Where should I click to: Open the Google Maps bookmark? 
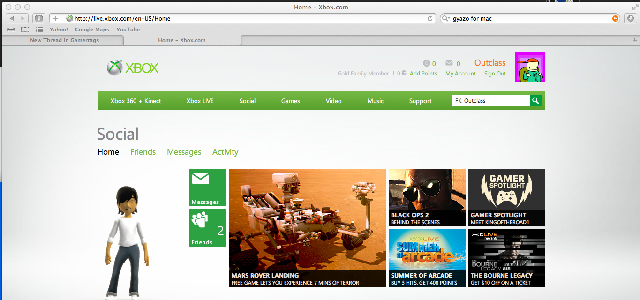92,30
